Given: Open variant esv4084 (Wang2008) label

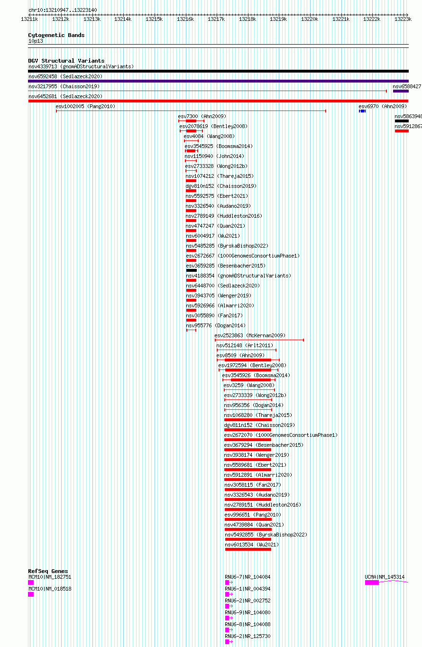Looking at the screenshot, I should click(209, 136).
